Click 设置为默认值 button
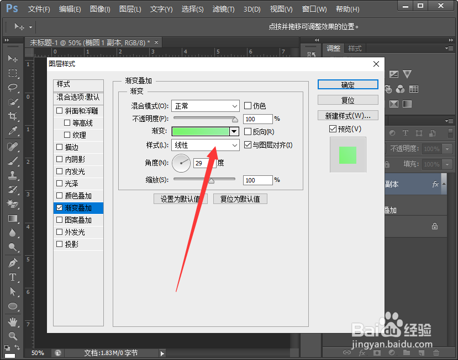 pos(181,199)
